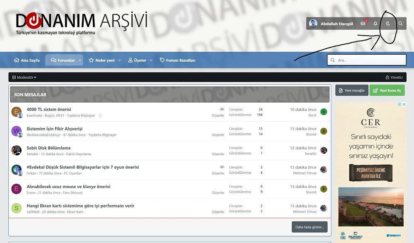414x243 pixels.
Task: Open the CER Istanbul advertisement image
Action: pyautogui.click(x=371, y=172)
